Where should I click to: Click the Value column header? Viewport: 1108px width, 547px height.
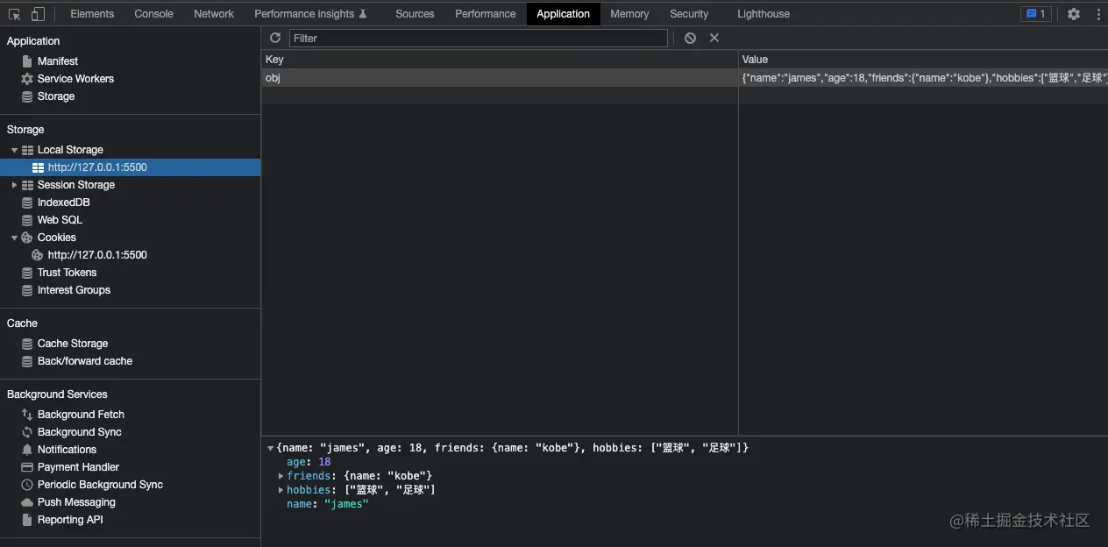tap(924, 60)
